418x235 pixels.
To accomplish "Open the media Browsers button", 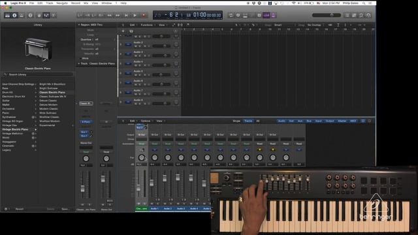I will [368, 16].
